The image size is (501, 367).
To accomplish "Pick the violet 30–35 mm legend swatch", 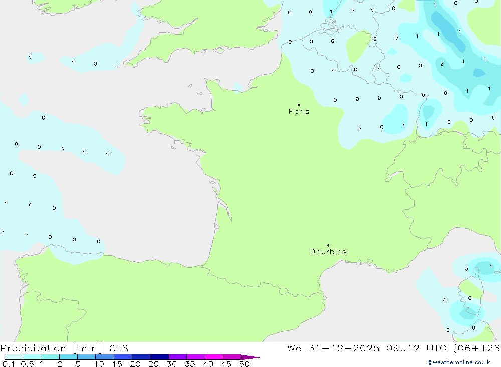I will pyautogui.click(x=177, y=357).
